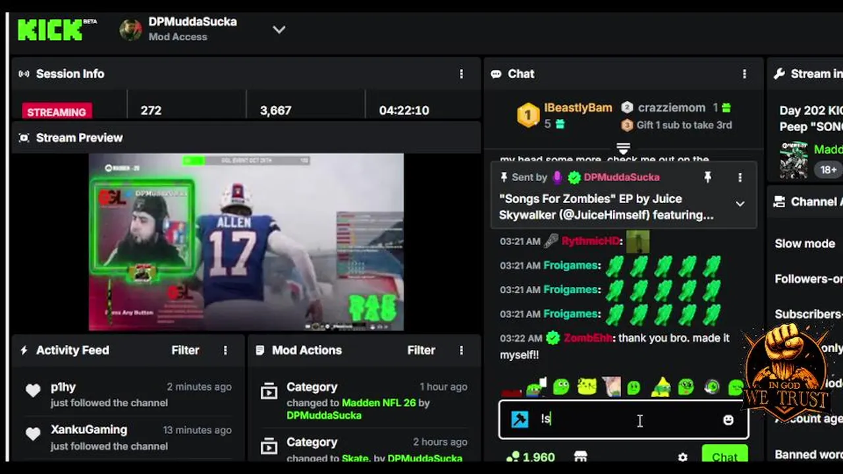The height and width of the screenshot is (474, 843).
Task: Click the STREAMING status badge
Action: pos(57,111)
